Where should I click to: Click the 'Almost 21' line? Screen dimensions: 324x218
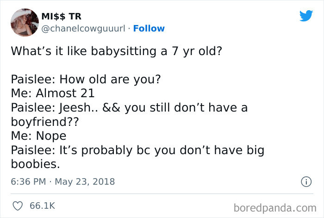[53, 93]
